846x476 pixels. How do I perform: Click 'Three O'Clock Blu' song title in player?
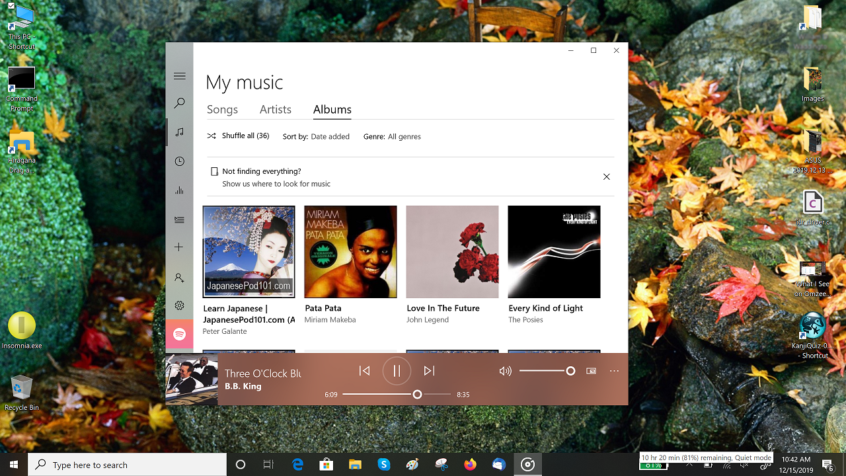tap(263, 374)
